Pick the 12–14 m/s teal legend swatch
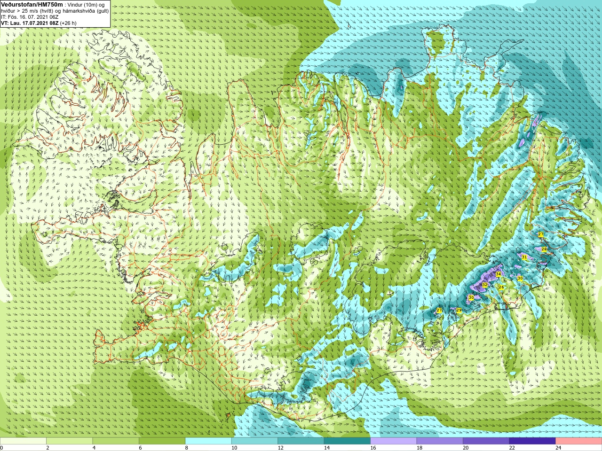This screenshot has width=602, height=451. 301,441
